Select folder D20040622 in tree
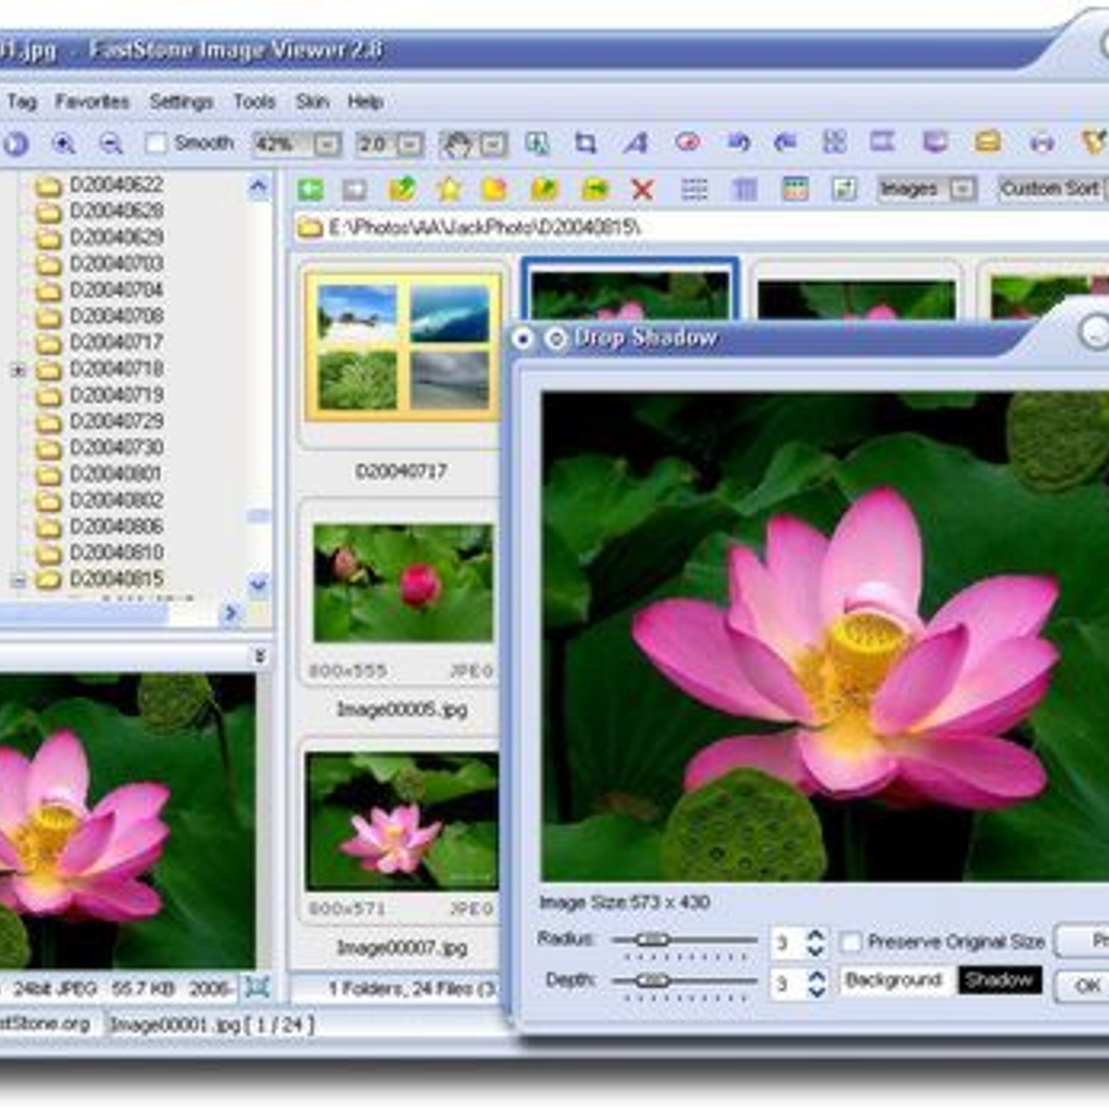The height and width of the screenshot is (1109, 1109). click(116, 185)
